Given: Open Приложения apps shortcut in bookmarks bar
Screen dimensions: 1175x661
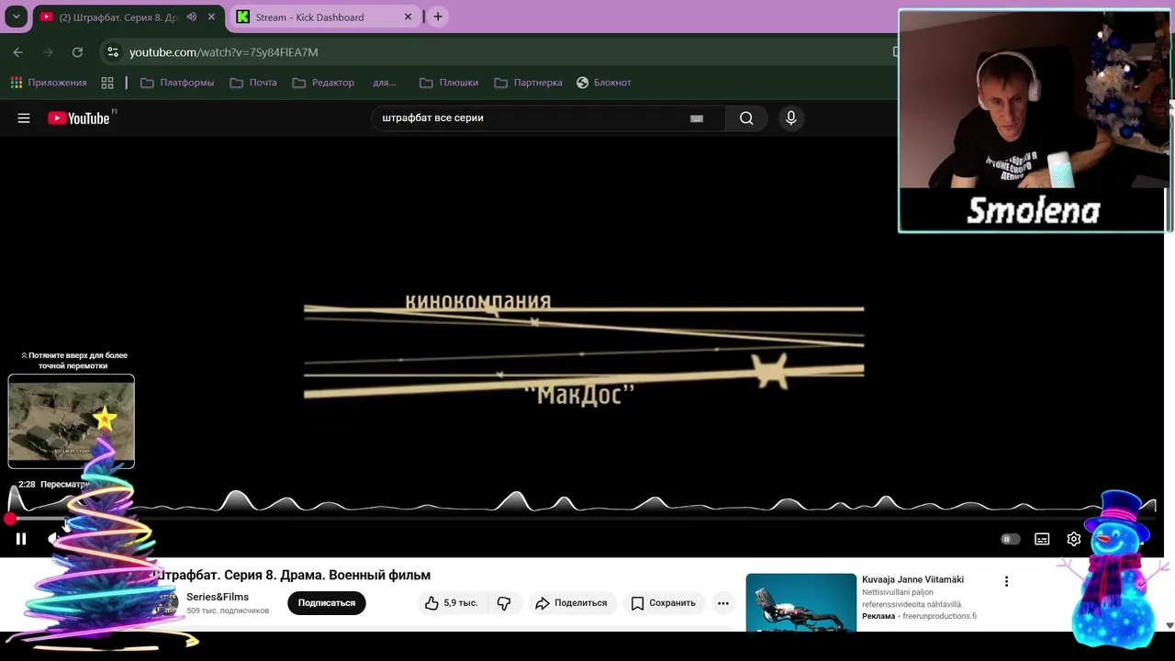Looking at the screenshot, I should coord(49,83).
